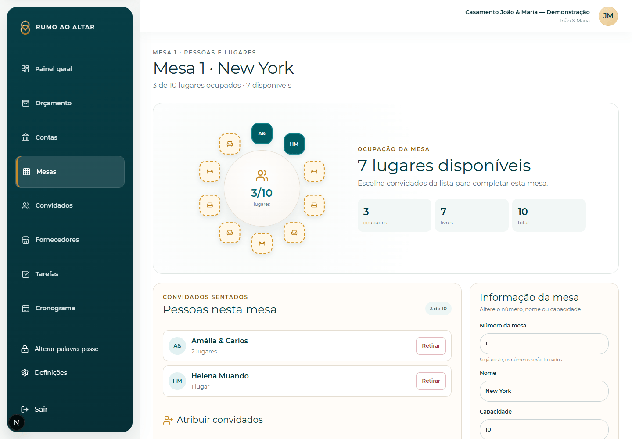Open the JM user avatar
Viewport: 632px width, 439px height.
pyautogui.click(x=608, y=16)
